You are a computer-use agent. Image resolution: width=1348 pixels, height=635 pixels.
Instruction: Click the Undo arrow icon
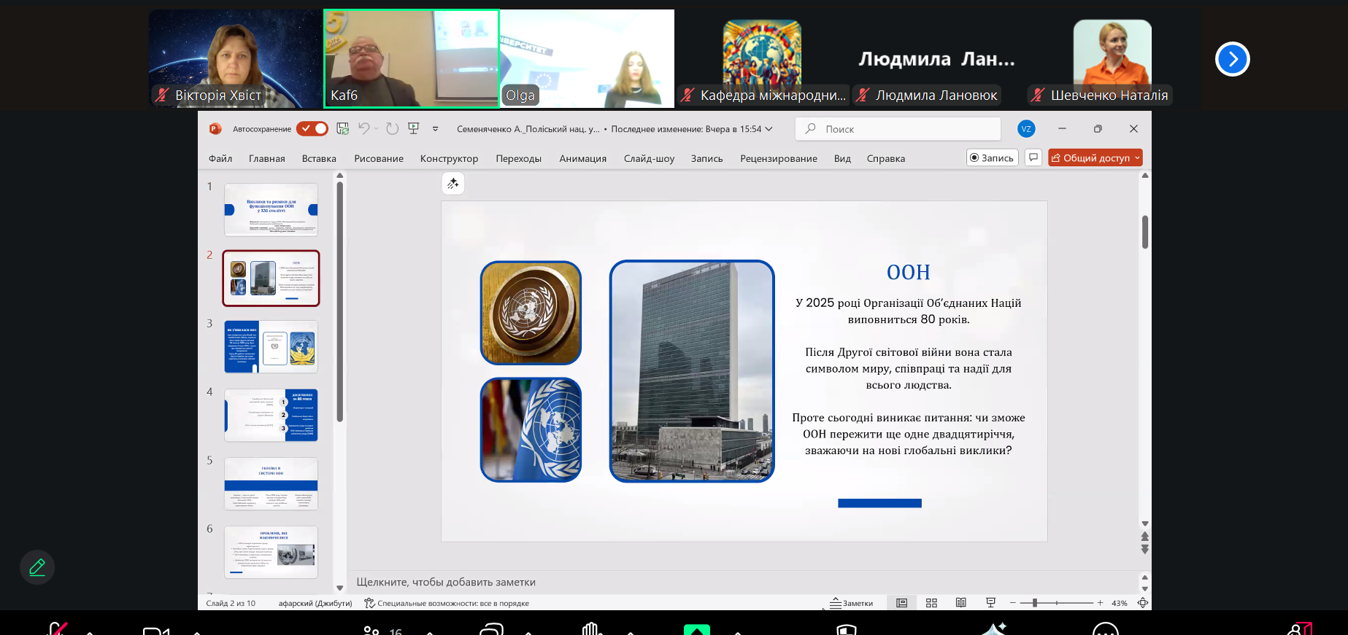point(363,129)
